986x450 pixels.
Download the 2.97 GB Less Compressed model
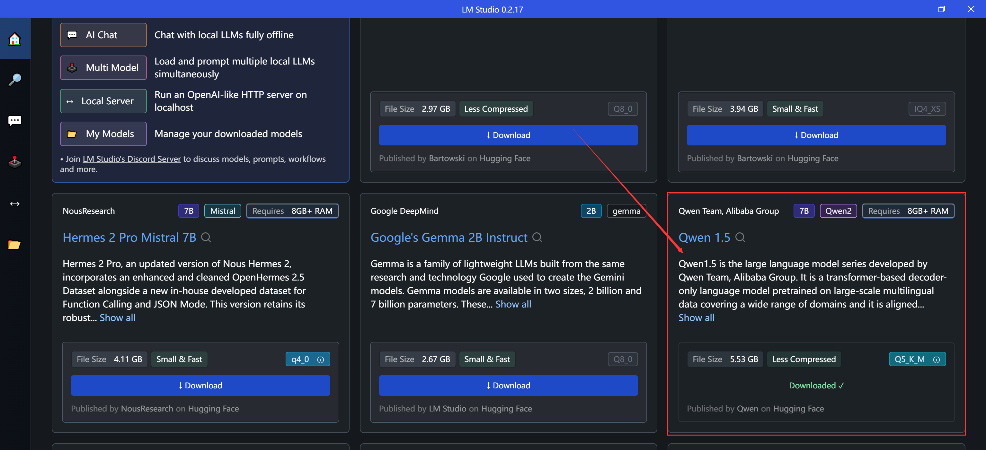(x=508, y=135)
